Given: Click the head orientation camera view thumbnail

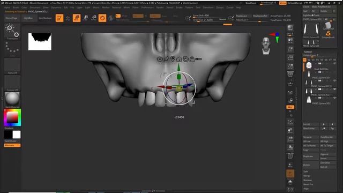Looking at the screenshot, I should tap(266, 46).
